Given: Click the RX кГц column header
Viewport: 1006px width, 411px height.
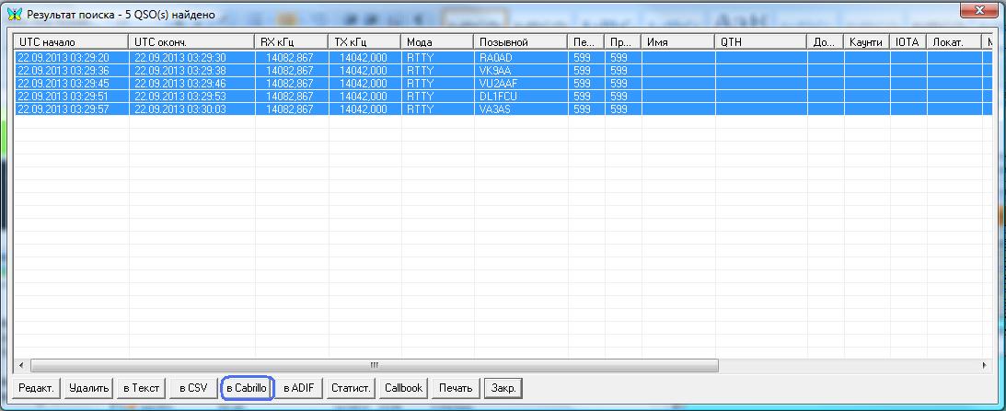Looking at the screenshot, I should 290,42.
